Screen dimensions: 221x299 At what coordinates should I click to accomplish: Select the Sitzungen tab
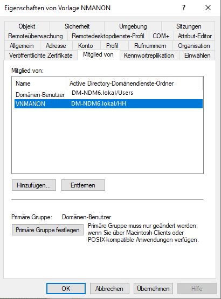188,26
